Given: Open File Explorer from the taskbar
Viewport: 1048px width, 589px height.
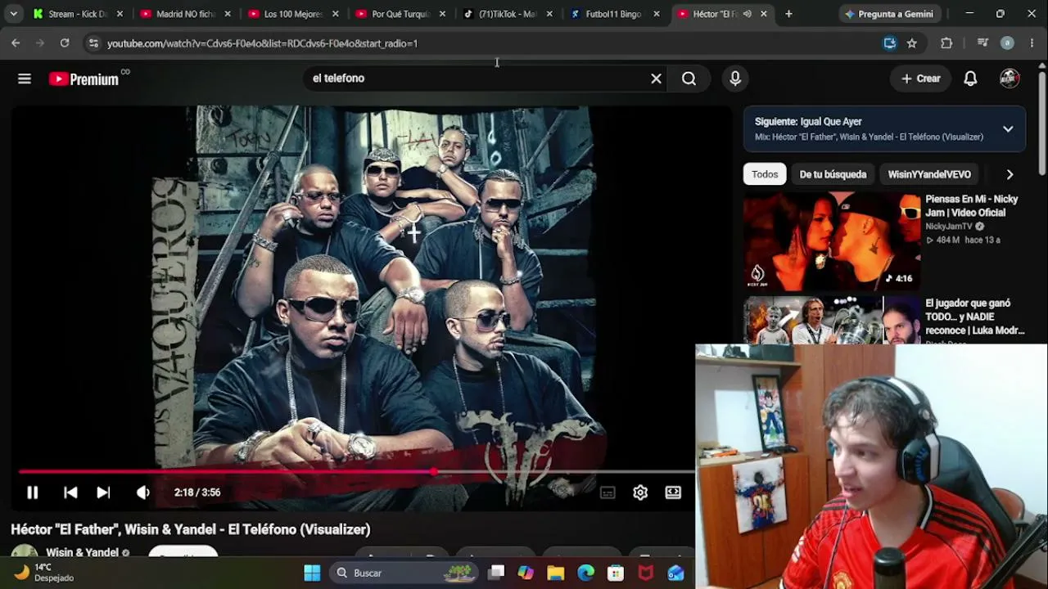Looking at the screenshot, I should [x=556, y=573].
